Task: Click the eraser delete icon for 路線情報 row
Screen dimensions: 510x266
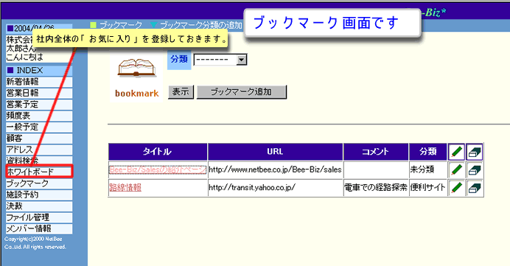Action: pos(475,188)
